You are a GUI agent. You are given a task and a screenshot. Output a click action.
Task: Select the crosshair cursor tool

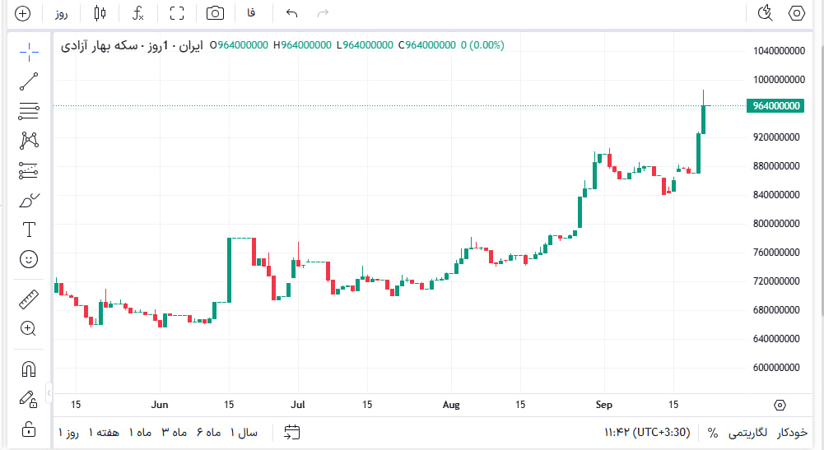point(29,52)
